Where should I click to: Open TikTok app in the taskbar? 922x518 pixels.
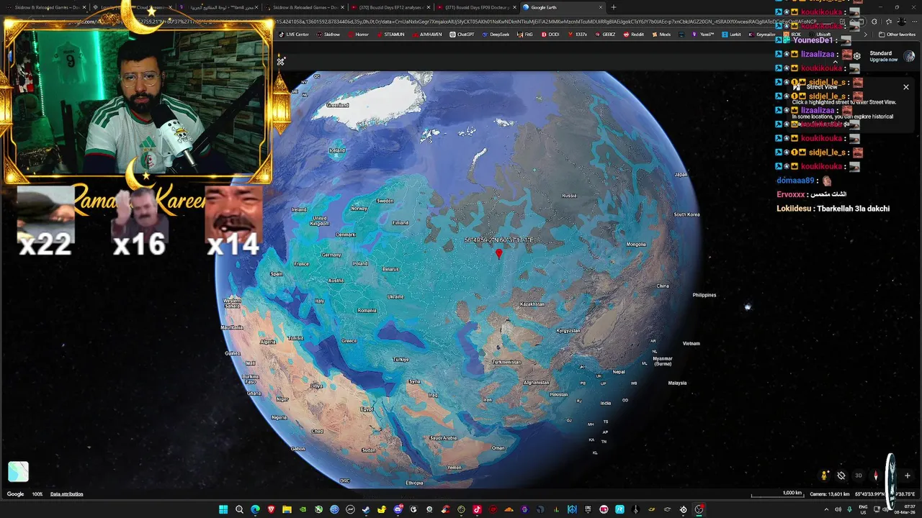[477, 509]
